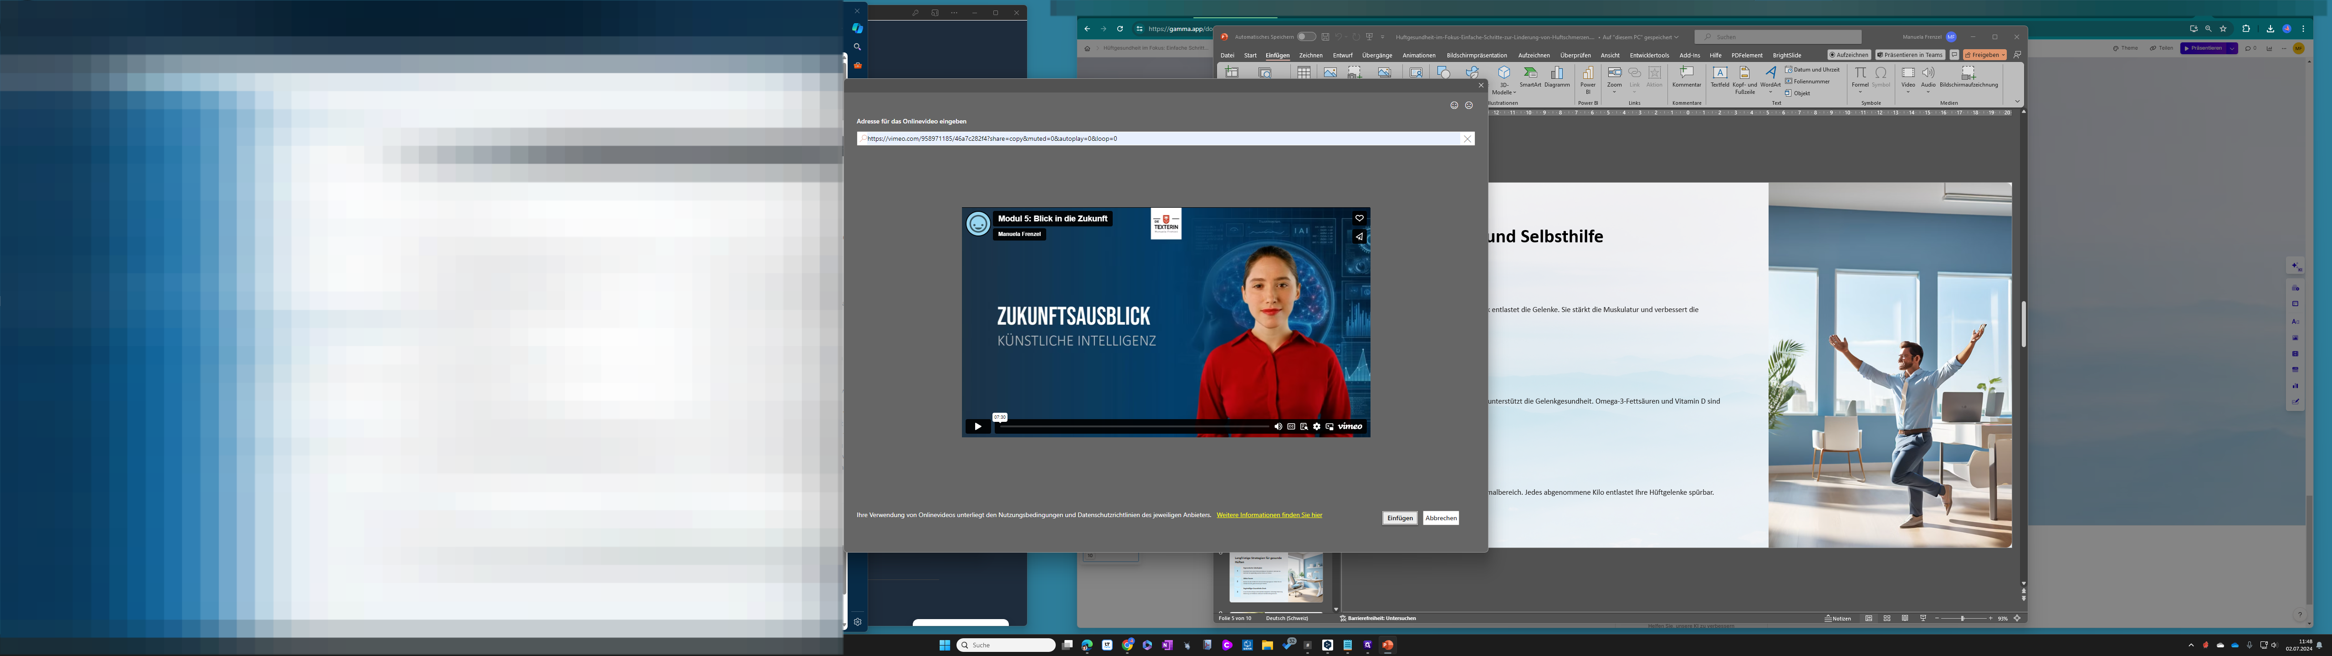Toggle Notizen in the status bar

pyautogui.click(x=1838, y=618)
